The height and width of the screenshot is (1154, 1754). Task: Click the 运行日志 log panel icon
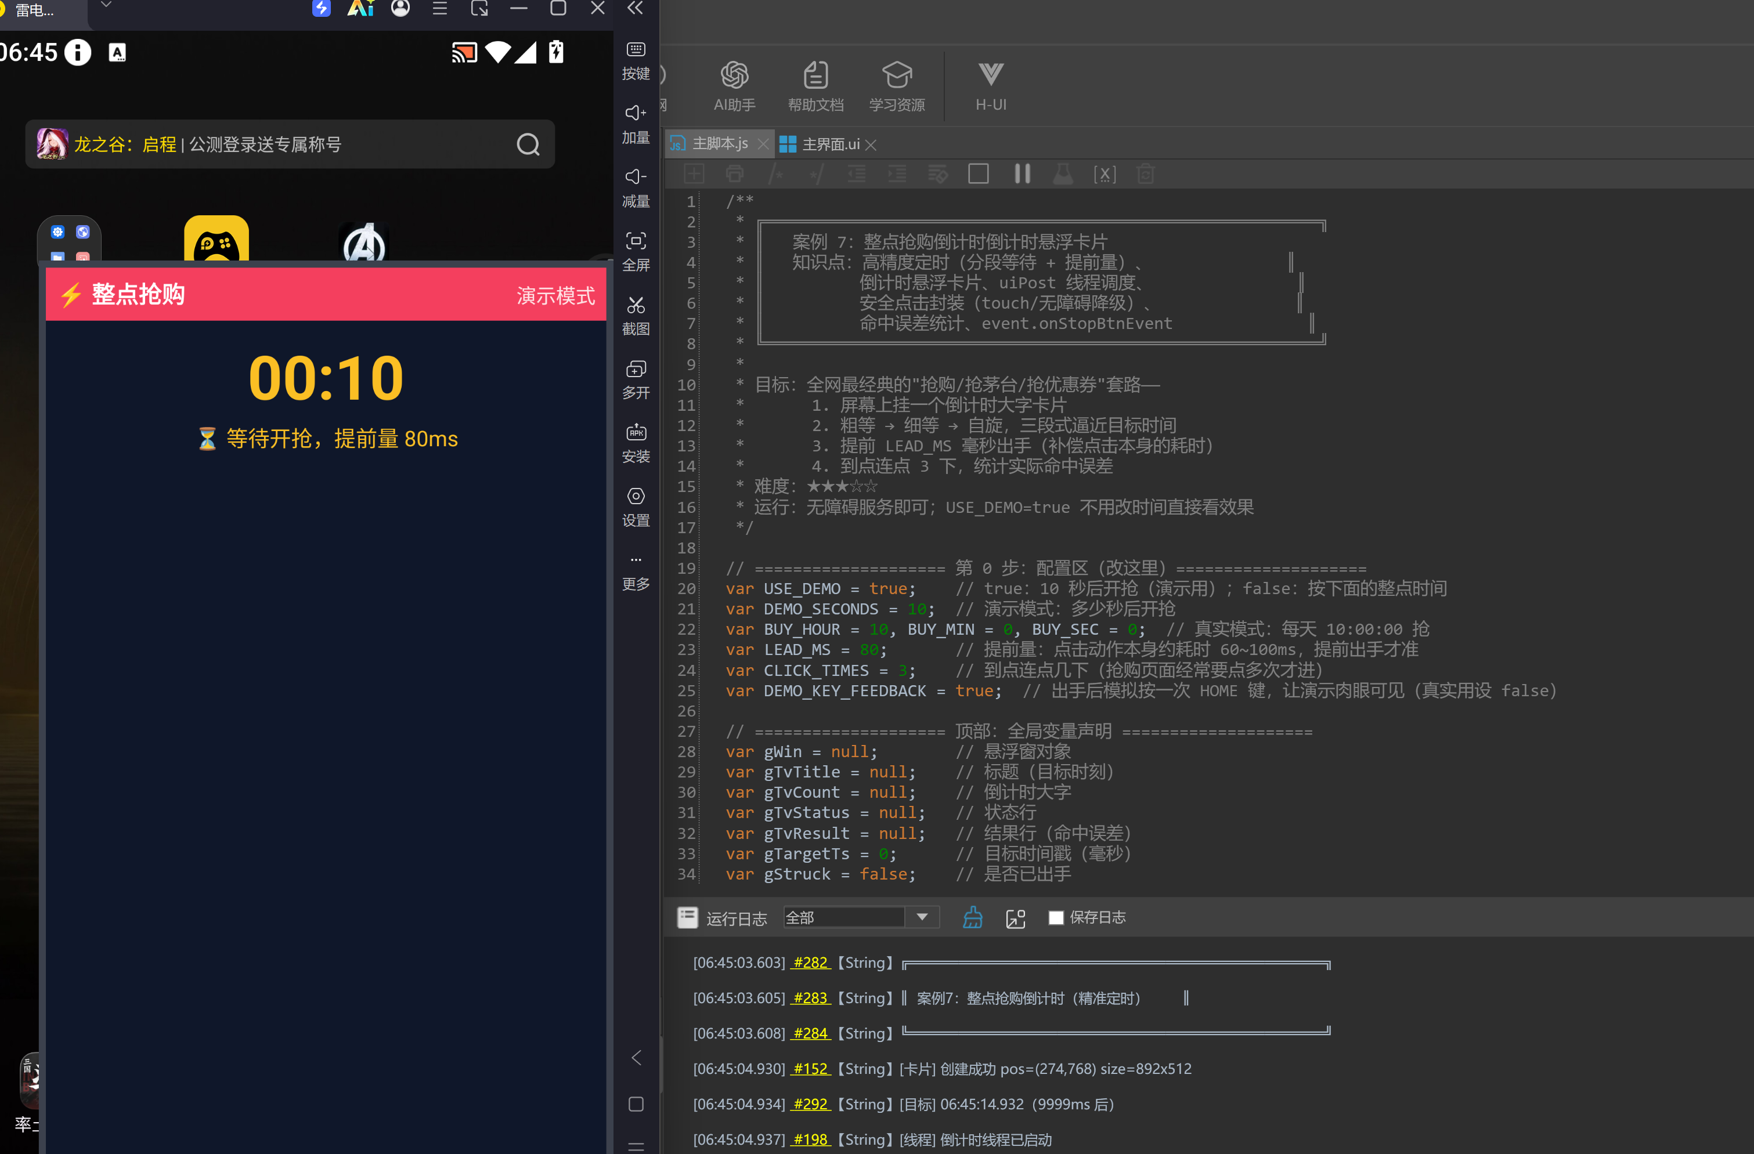(x=687, y=917)
